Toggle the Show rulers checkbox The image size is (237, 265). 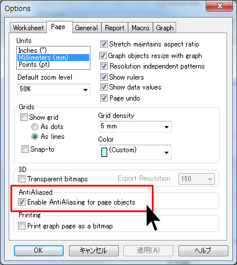[x=104, y=77]
